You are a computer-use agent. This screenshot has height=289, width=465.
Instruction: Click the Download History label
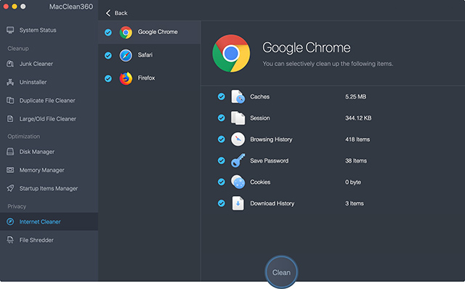pos(272,203)
